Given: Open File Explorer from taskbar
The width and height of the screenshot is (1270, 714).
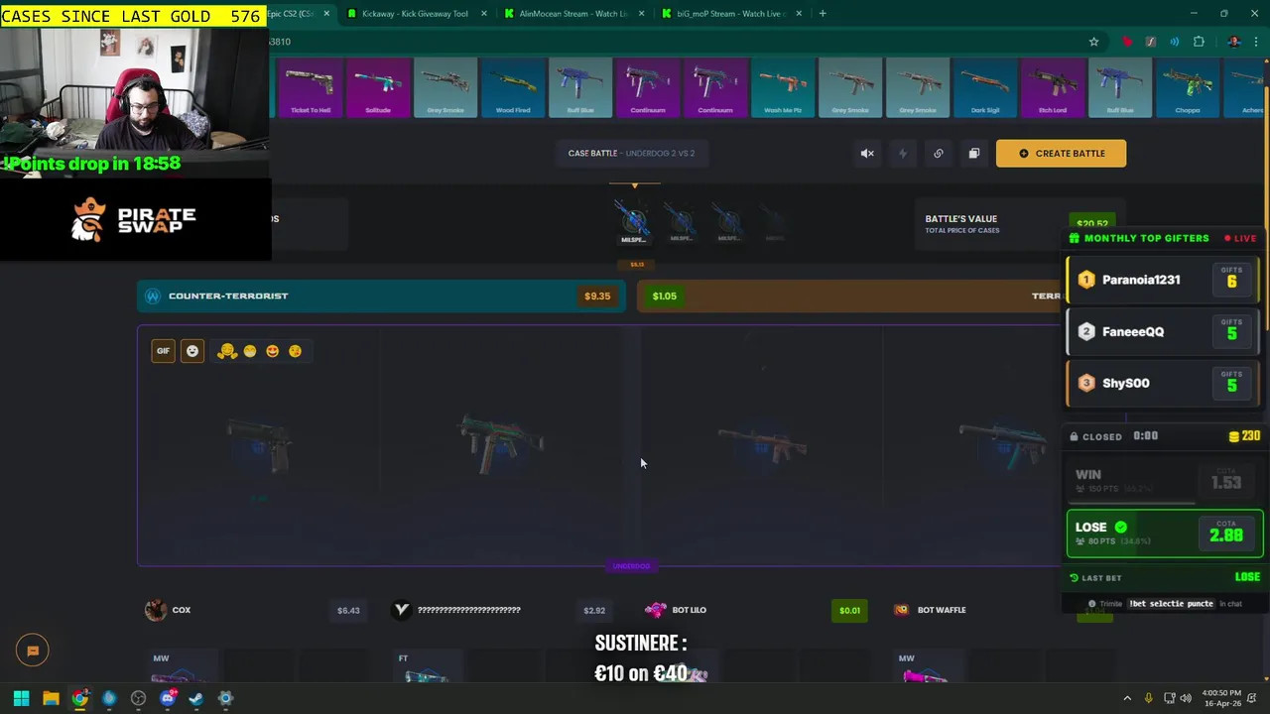Looking at the screenshot, I should pyautogui.click(x=51, y=698).
